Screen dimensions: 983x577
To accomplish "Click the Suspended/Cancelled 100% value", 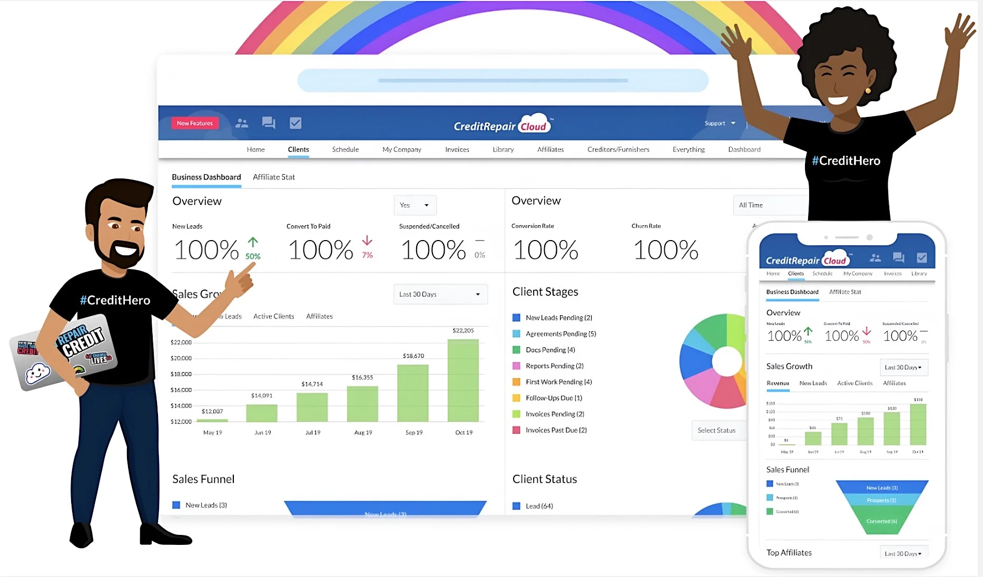I will [x=434, y=250].
